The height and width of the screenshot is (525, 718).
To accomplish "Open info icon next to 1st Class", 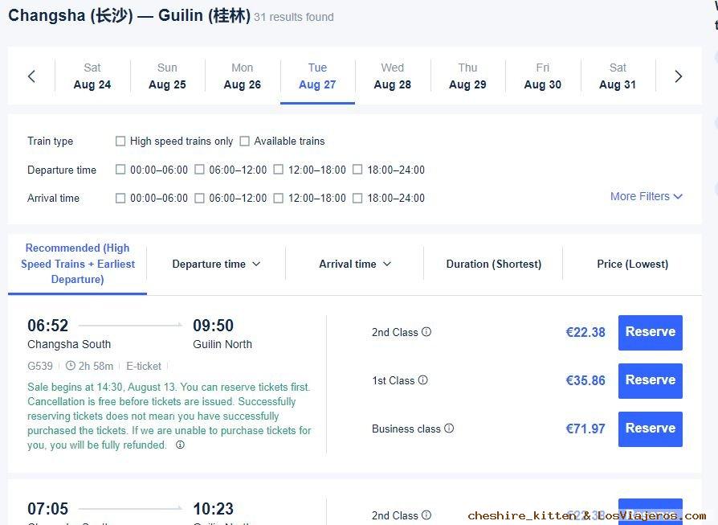I will tap(423, 379).
